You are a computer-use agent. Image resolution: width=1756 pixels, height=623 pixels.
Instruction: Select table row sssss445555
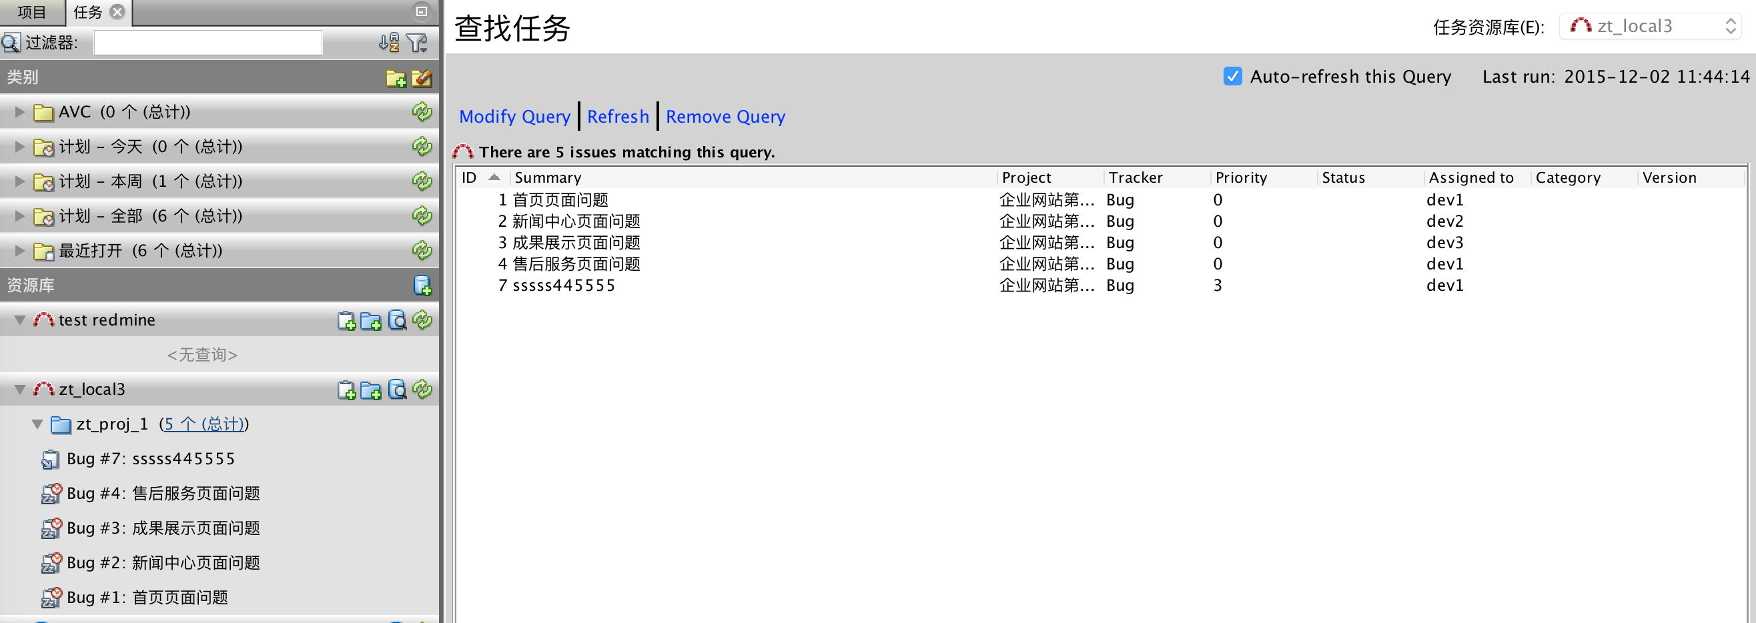[x=1100, y=285]
